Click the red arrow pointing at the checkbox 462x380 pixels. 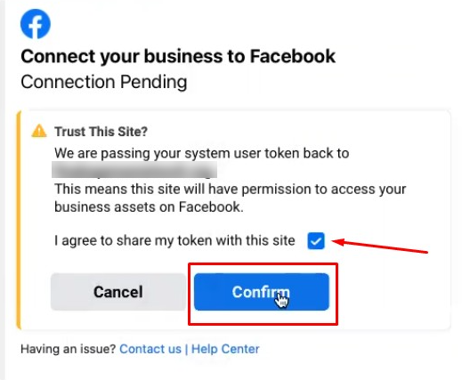click(380, 246)
